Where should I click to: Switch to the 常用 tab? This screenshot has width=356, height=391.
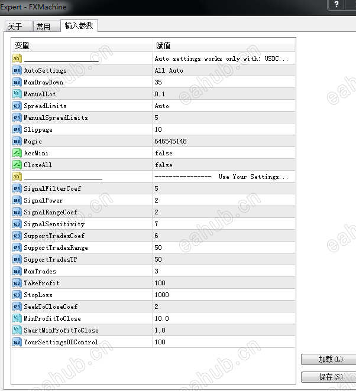[47, 26]
